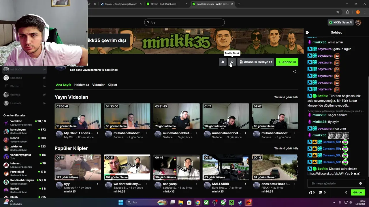This screenshot has height=207, width=369.
Task: Open the 04:33:00 stream video thumbnail
Action: click(127, 116)
